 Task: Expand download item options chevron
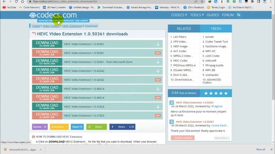coord(40,150)
